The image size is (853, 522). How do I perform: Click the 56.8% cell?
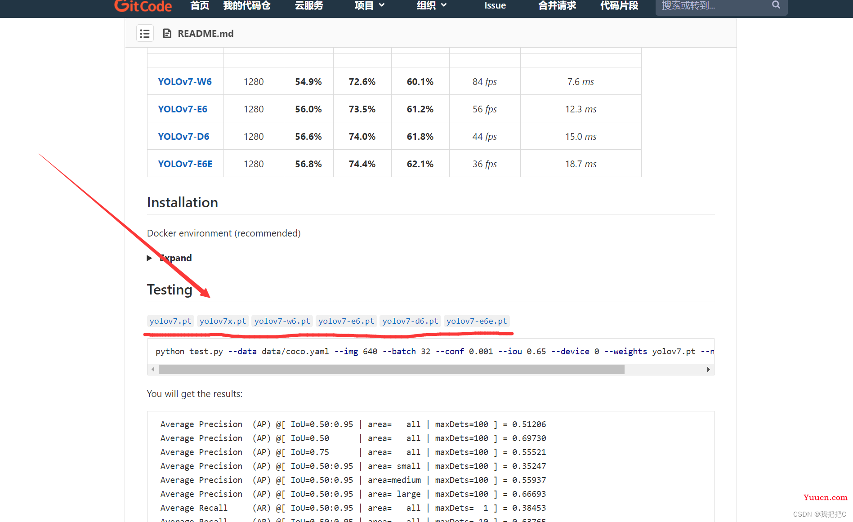click(x=308, y=164)
